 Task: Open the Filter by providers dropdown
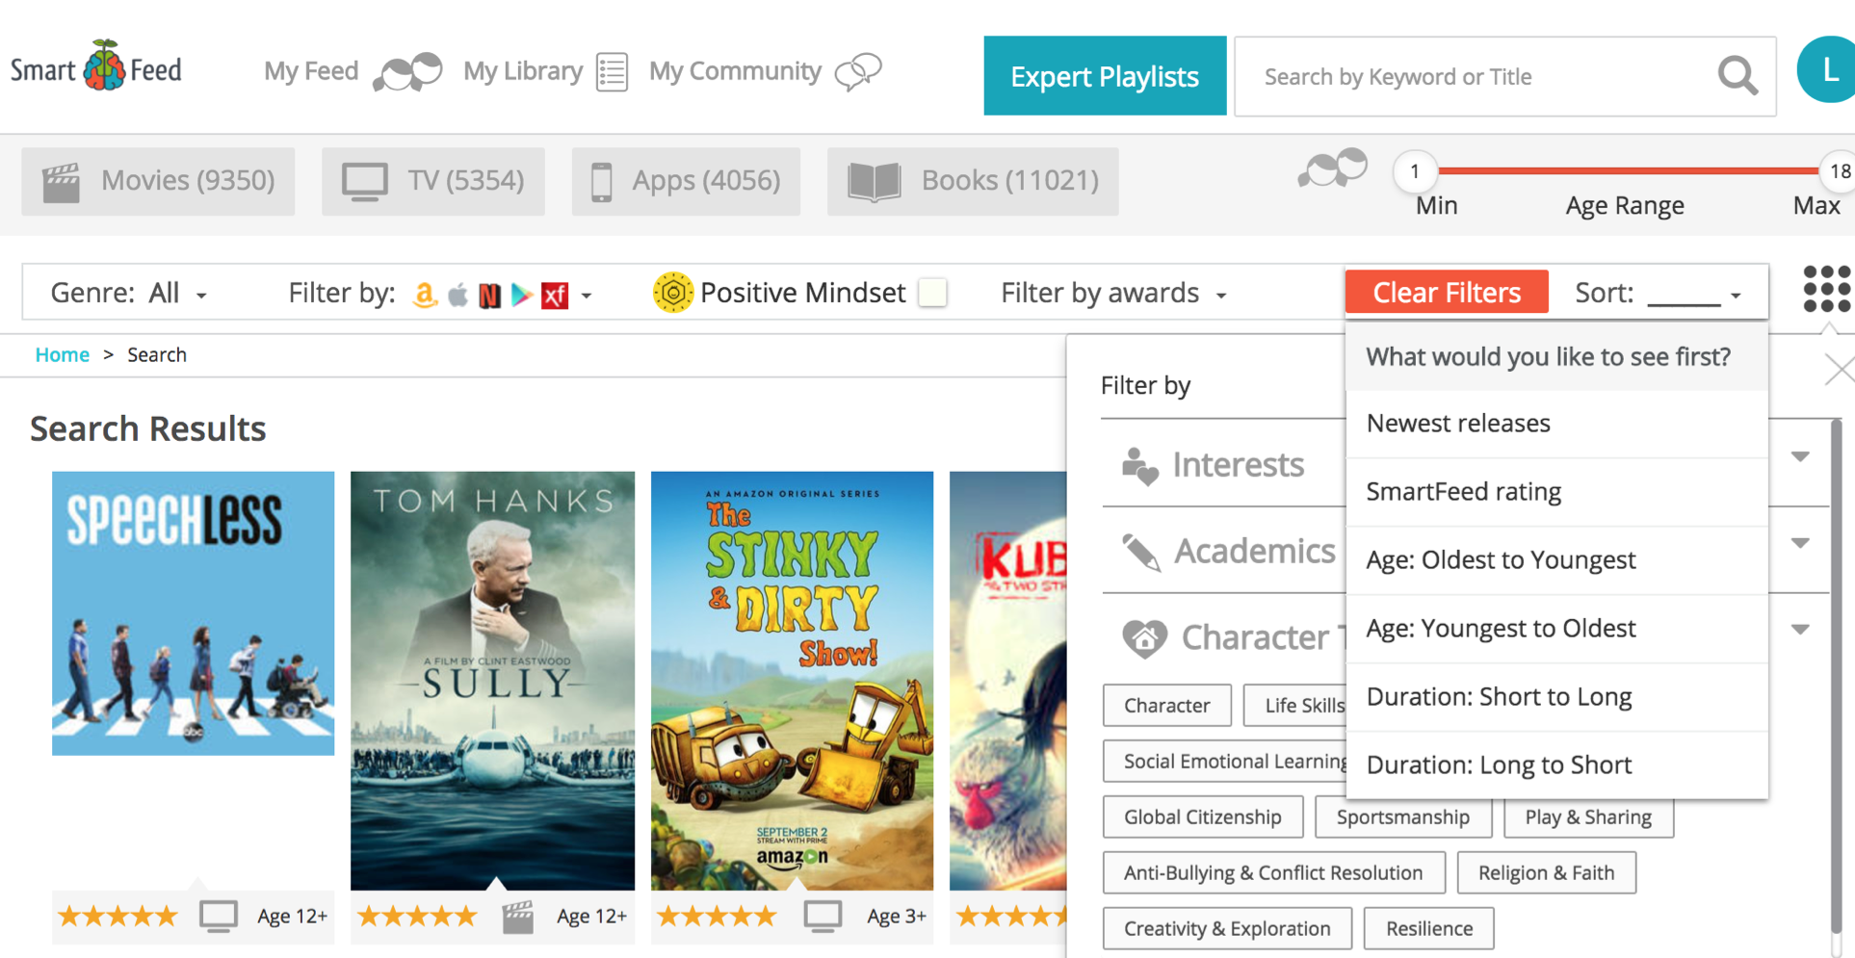pos(439,294)
